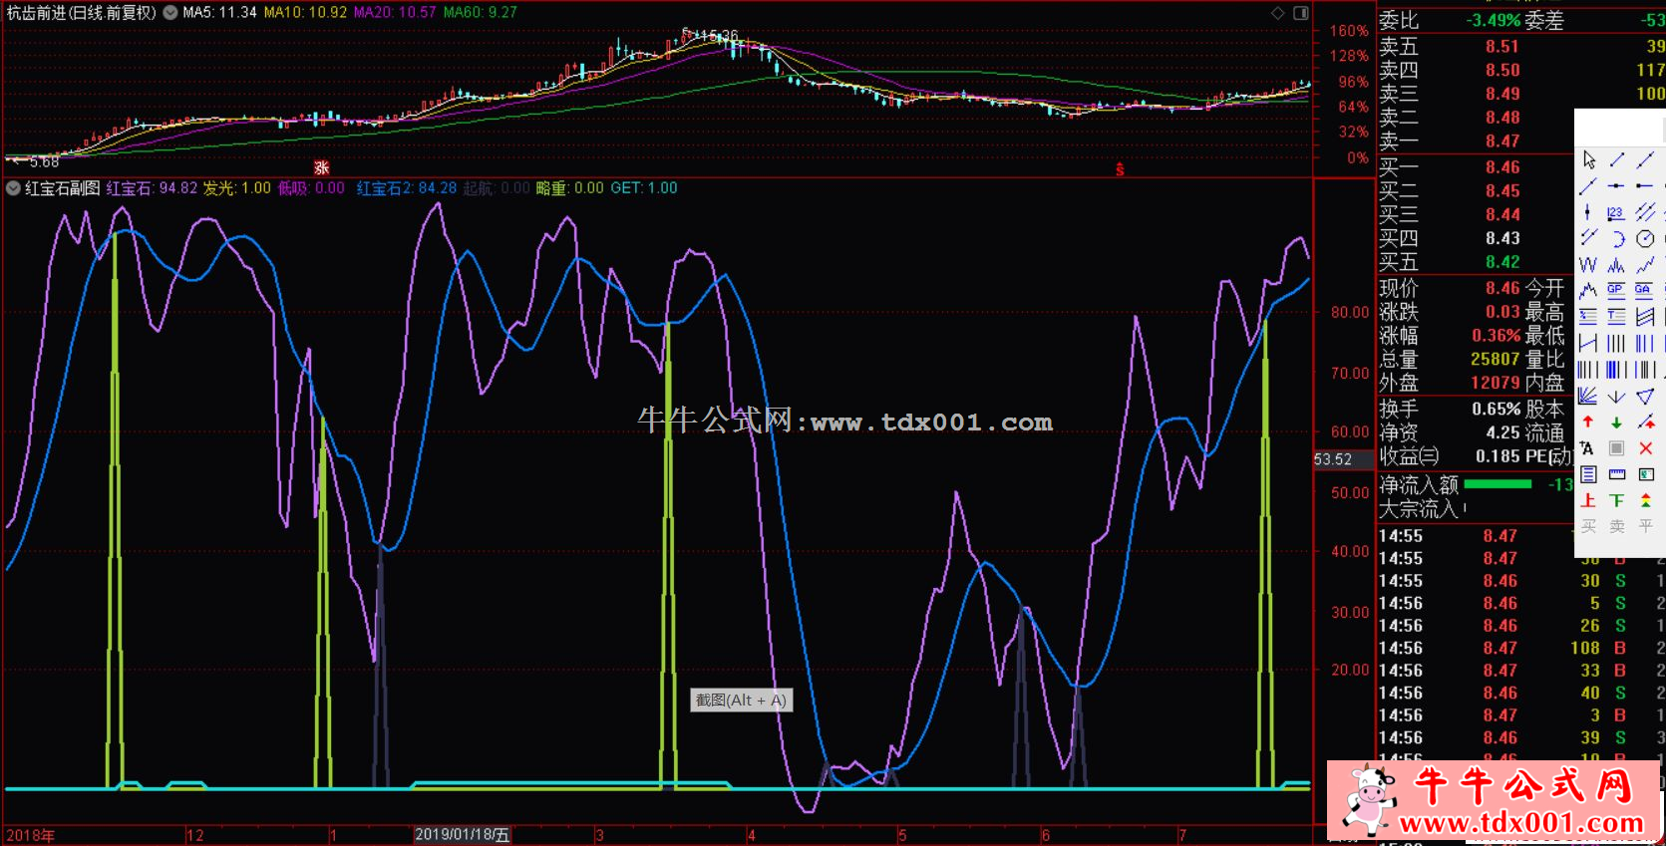Select the text annotation 'A' tool
This screenshot has width=1666, height=846.
(1588, 448)
